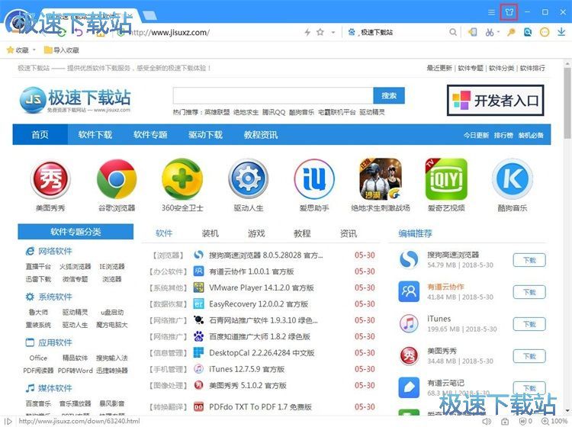Viewport: 572px width, 427px height.
Task: Expand the scissors screenshot dropdown arrow
Action: (498, 33)
